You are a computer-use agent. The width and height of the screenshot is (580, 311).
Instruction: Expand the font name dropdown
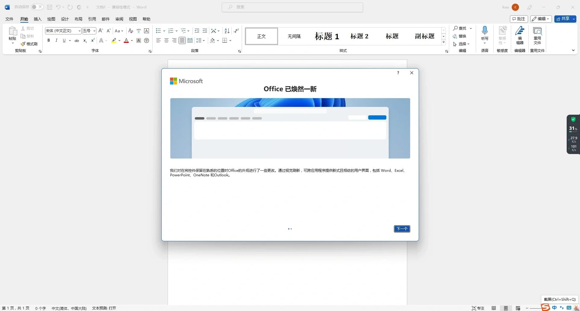(x=79, y=31)
